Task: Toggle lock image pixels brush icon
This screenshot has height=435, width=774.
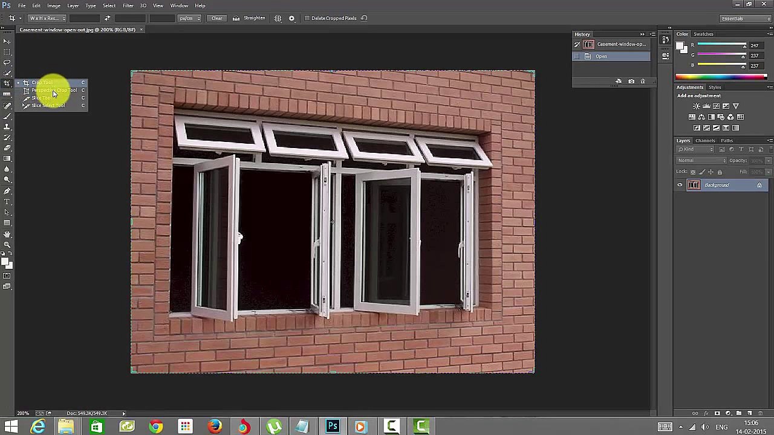Action: [702, 172]
